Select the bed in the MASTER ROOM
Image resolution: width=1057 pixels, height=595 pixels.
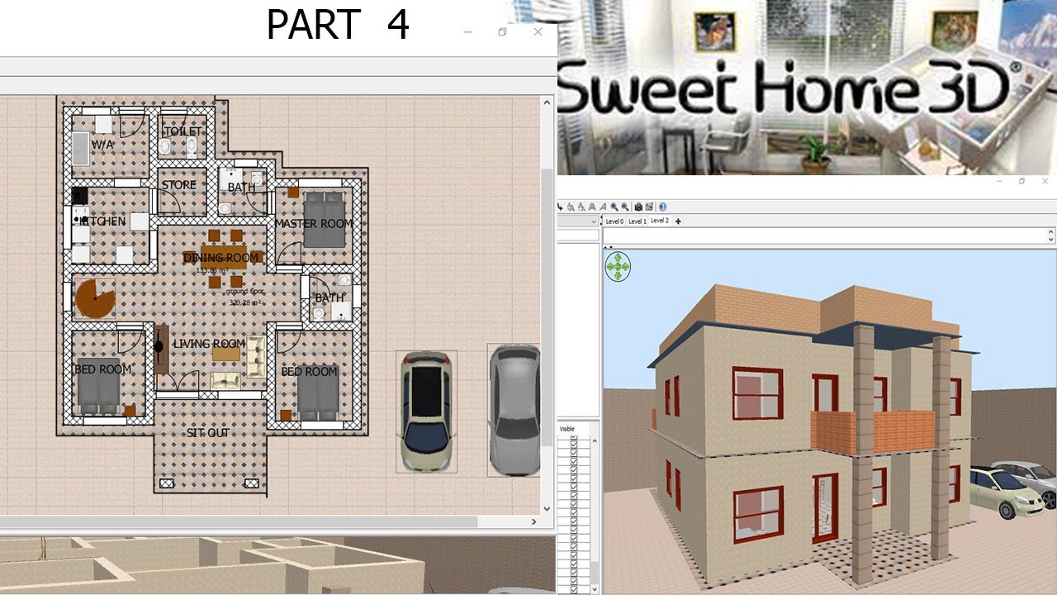(x=324, y=220)
